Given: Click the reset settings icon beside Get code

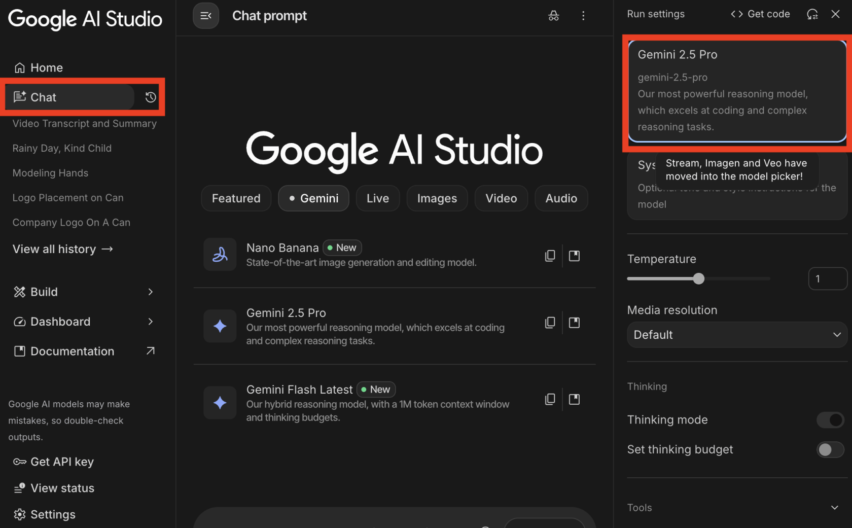Looking at the screenshot, I should tap(812, 14).
